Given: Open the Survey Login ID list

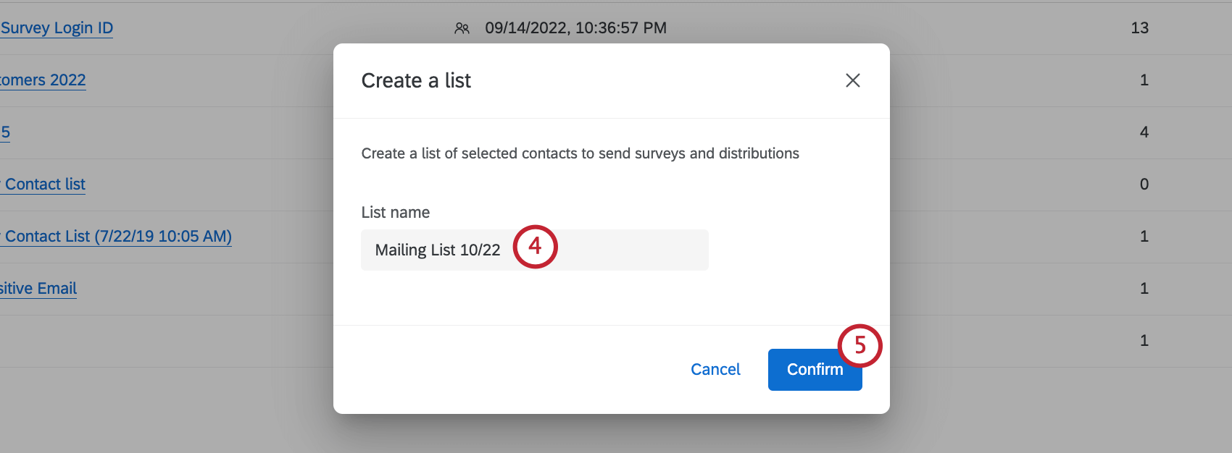Looking at the screenshot, I should pyautogui.click(x=57, y=28).
